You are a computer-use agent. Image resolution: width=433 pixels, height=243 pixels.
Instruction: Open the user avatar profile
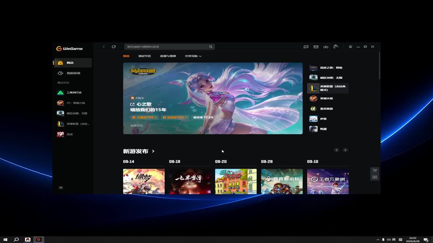click(336, 47)
